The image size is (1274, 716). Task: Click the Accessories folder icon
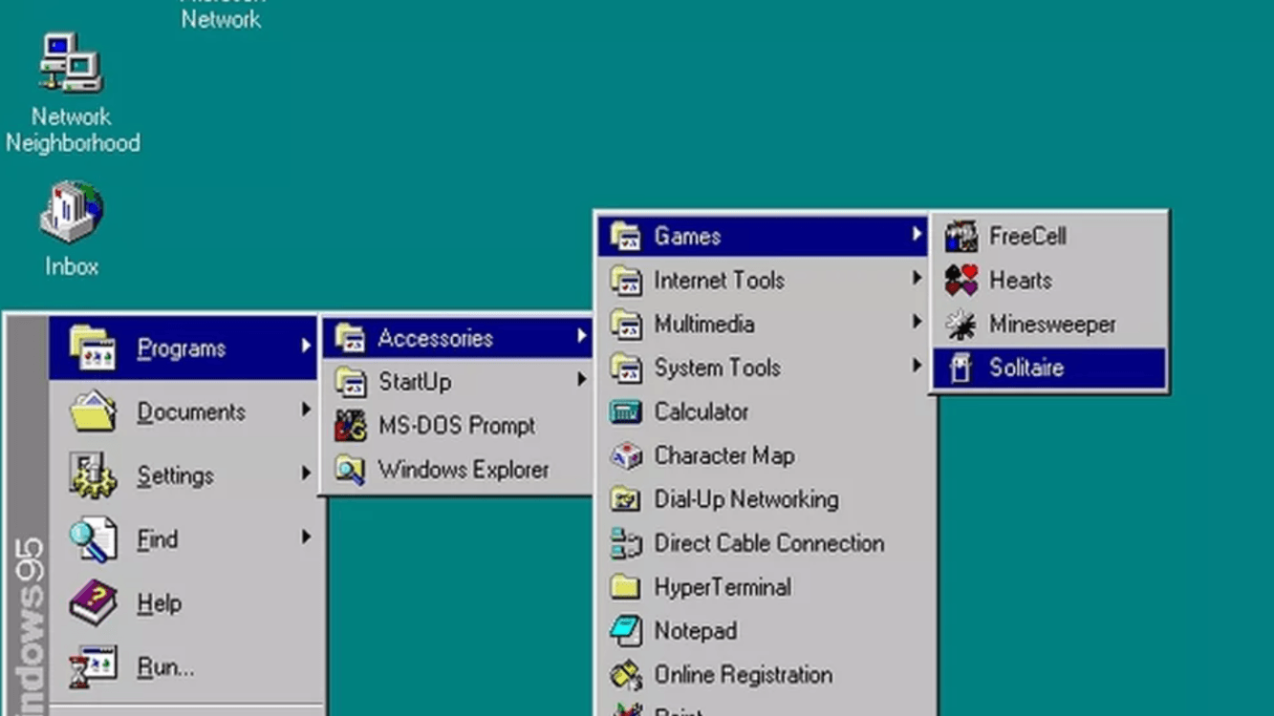350,338
